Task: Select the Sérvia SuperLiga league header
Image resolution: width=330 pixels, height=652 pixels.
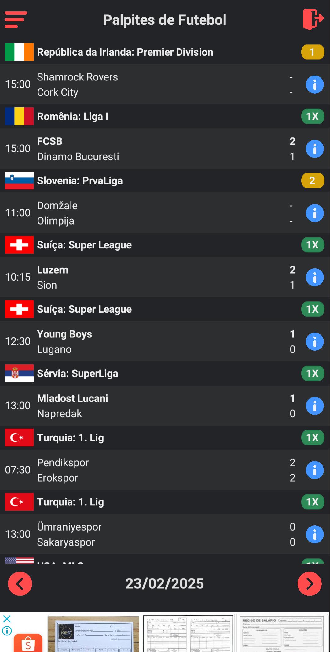Action: [78, 374]
